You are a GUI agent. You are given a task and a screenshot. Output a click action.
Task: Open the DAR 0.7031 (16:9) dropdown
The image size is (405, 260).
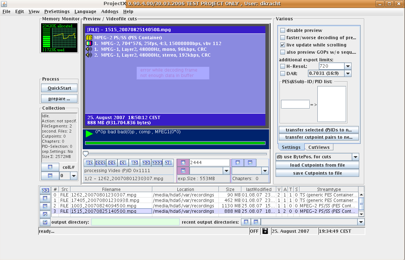click(x=348, y=73)
